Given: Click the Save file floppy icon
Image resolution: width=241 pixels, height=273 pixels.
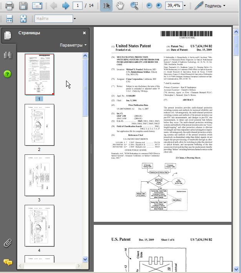Looking at the screenshot, I should click(23, 6).
